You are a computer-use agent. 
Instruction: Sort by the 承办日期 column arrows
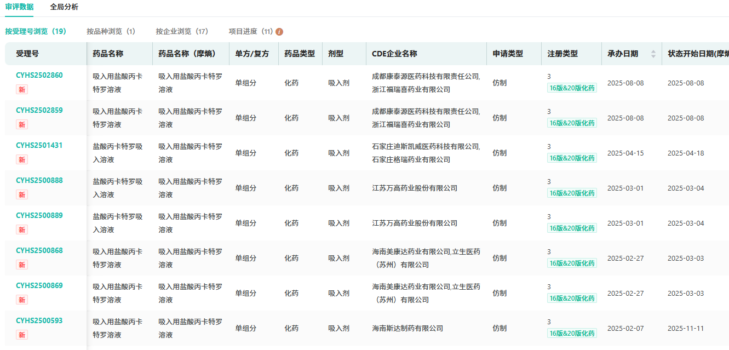click(653, 54)
